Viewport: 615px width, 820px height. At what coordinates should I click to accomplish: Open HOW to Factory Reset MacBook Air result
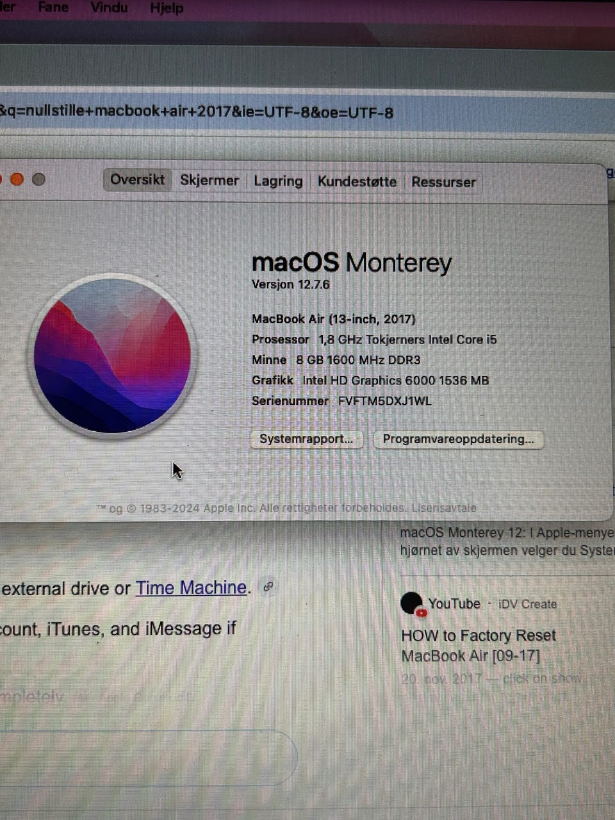tap(478, 646)
